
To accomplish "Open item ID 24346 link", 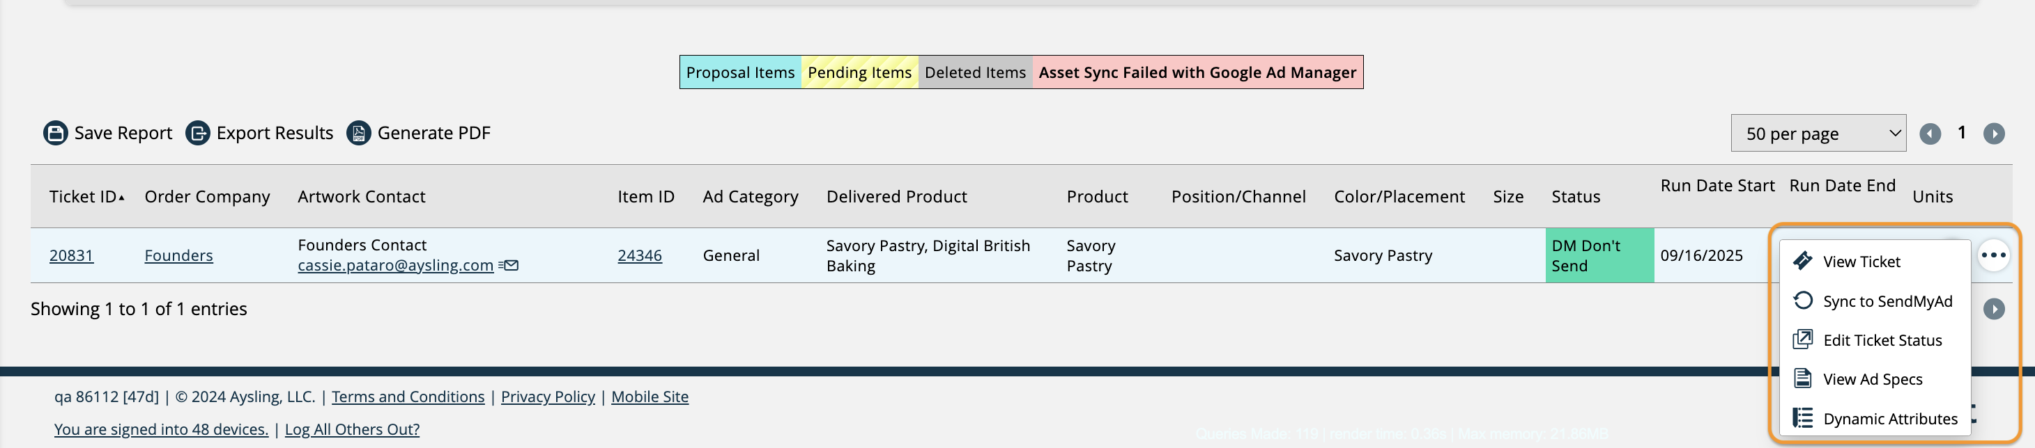I will pyautogui.click(x=639, y=255).
